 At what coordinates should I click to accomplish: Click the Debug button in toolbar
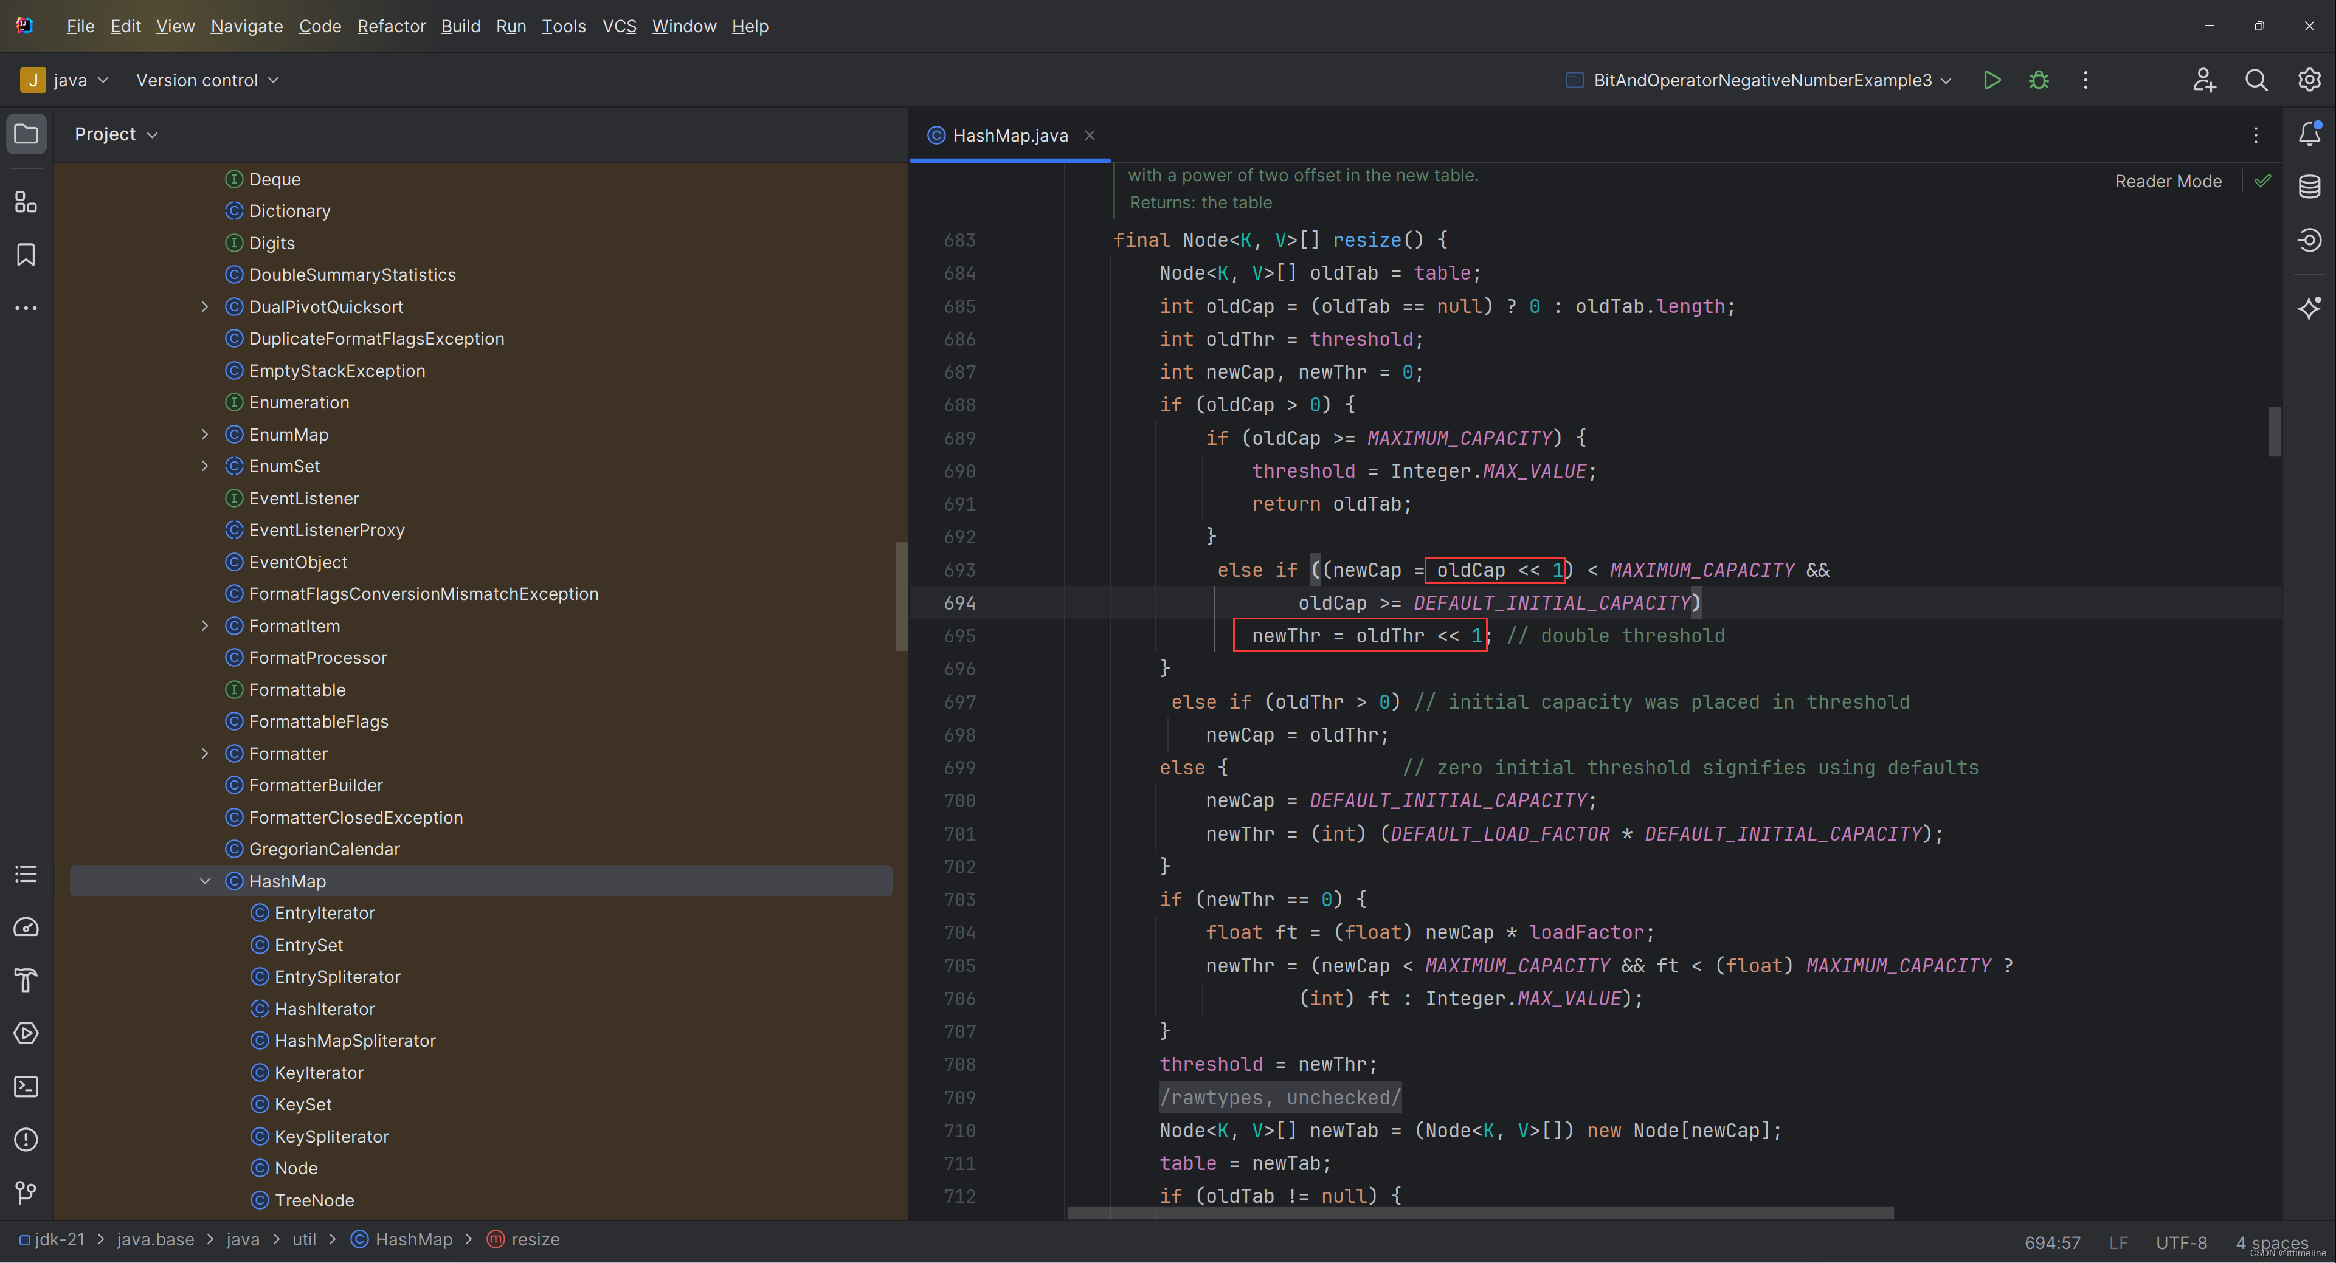[2037, 80]
